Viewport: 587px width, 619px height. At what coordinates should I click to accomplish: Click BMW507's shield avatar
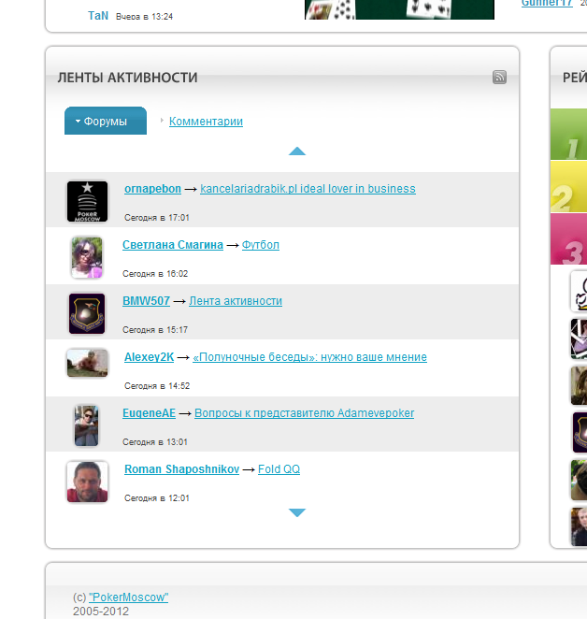[87, 313]
